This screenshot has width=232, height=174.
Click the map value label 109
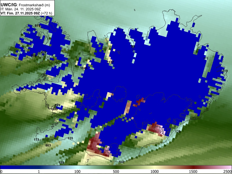pyautogui.click(x=57, y=105)
